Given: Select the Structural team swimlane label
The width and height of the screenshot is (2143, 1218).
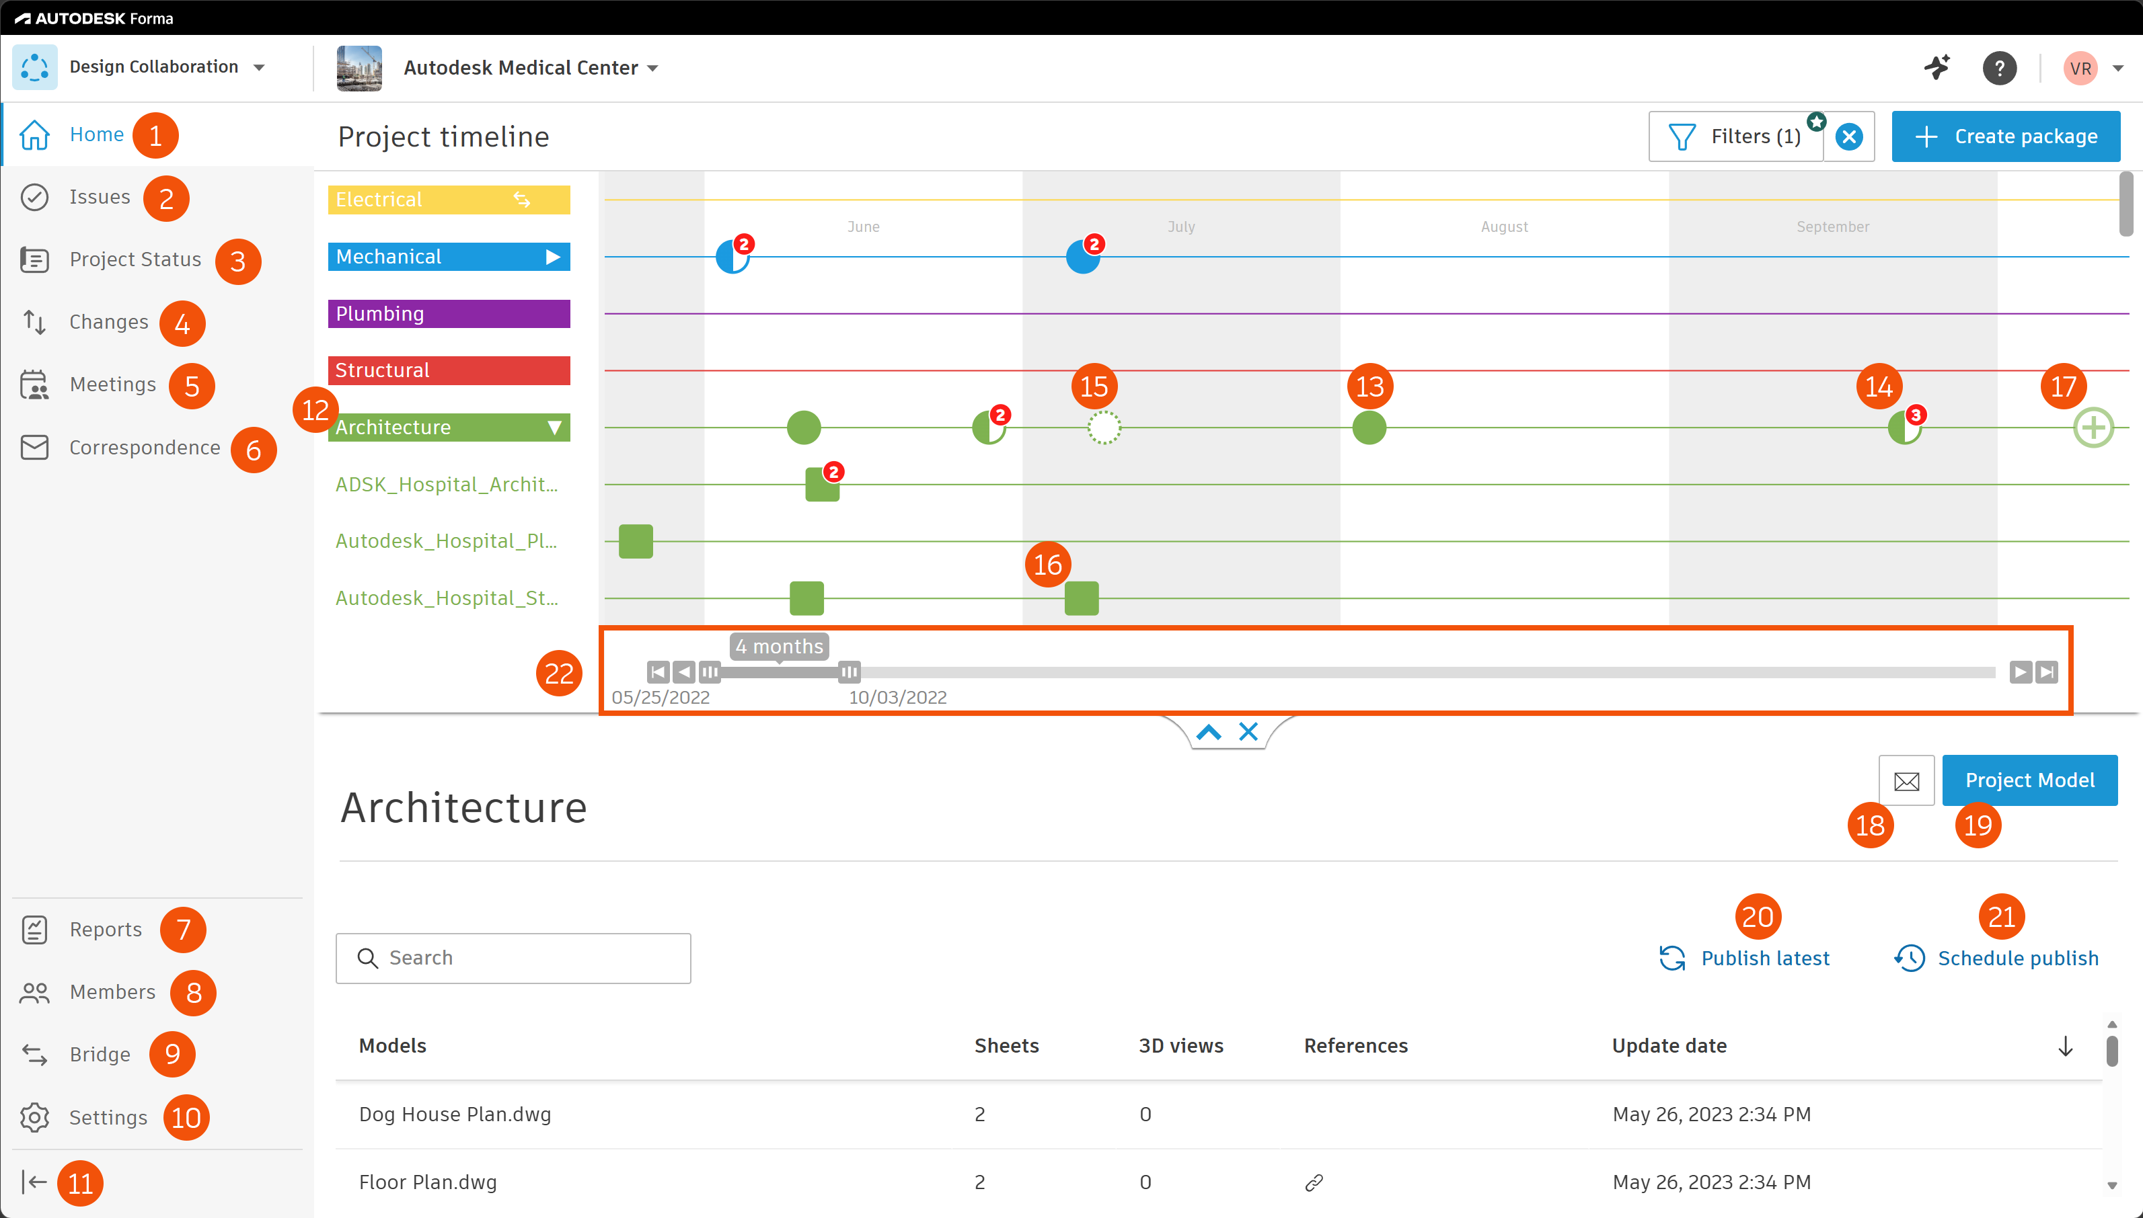Looking at the screenshot, I should click(x=449, y=370).
